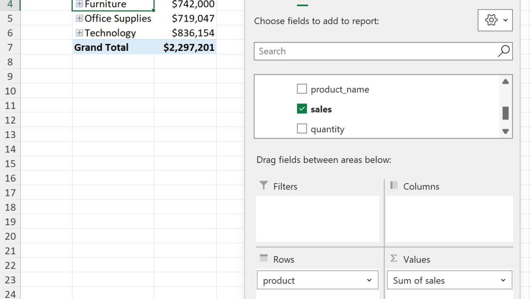Open the product dropdown in Rows
The image size is (532, 299).
pos(369,280)
